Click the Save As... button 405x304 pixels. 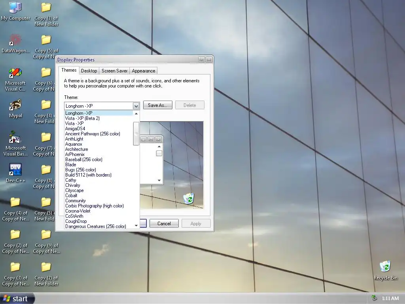(157, 105)
